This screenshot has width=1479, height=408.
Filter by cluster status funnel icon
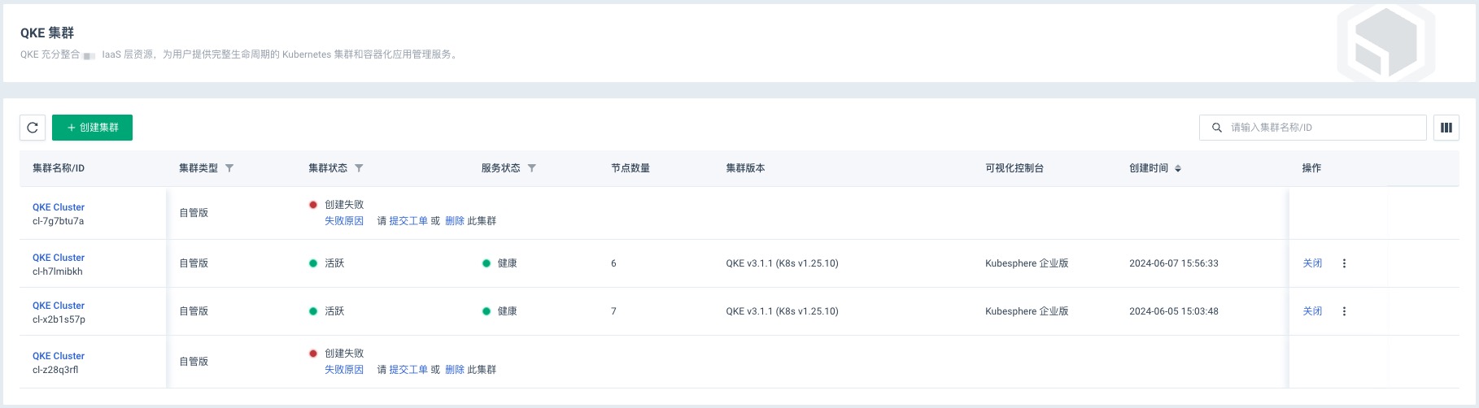point(359,168)
